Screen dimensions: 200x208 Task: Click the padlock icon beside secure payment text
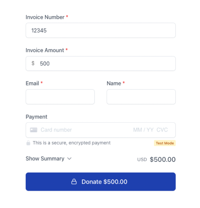tap(28, 143)
